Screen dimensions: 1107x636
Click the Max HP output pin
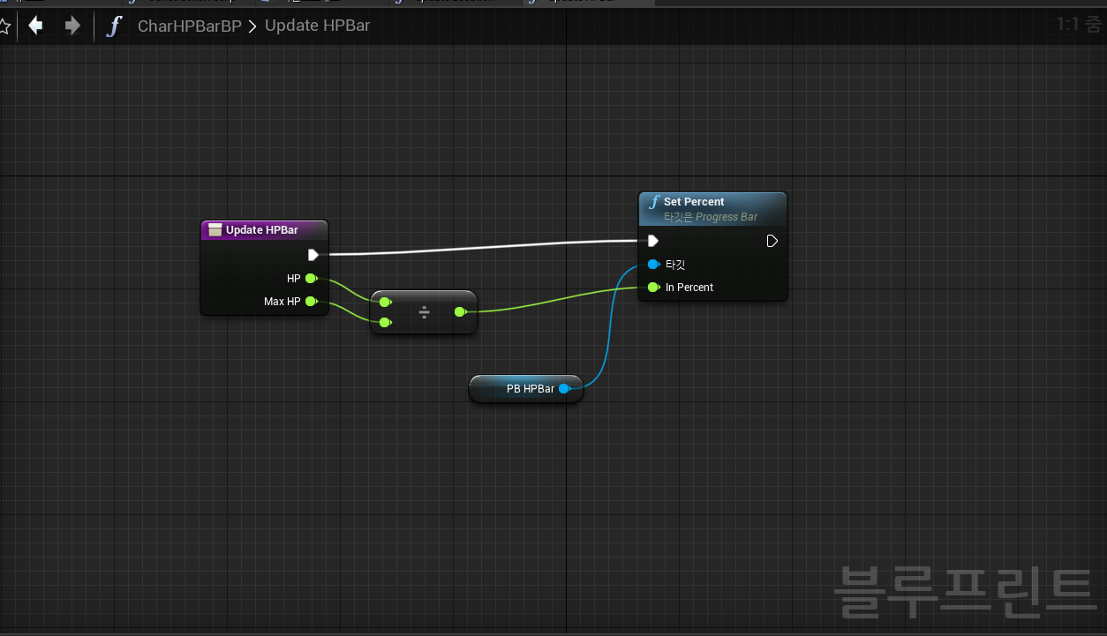coord(311,302)
